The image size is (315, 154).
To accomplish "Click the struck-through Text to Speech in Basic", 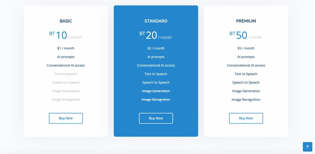I will pos(66,74).
